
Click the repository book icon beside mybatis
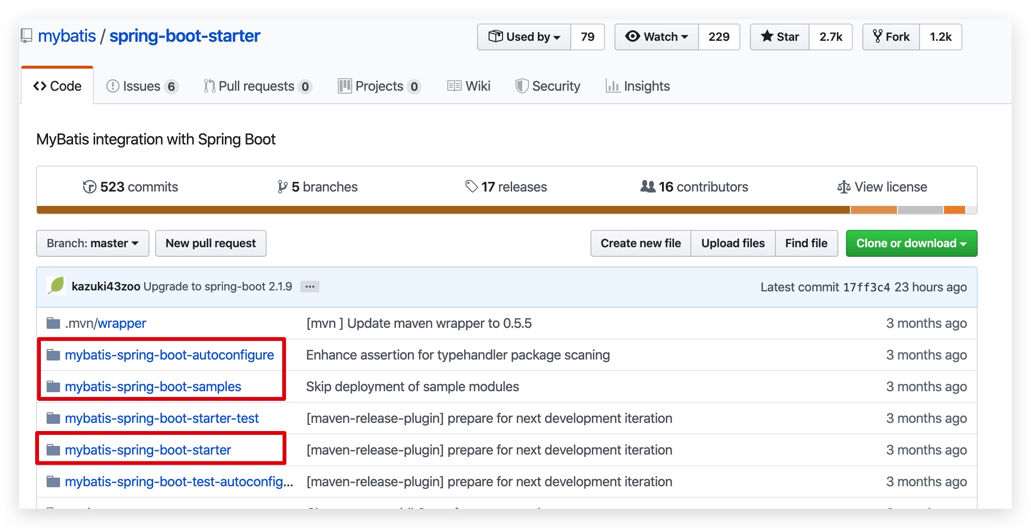coord(26,36)
